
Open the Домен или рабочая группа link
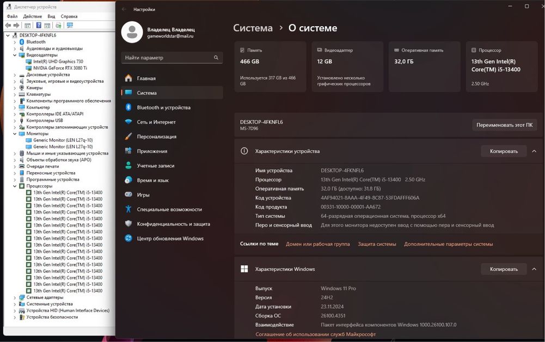pyautogui.click(x=317, y=244)
